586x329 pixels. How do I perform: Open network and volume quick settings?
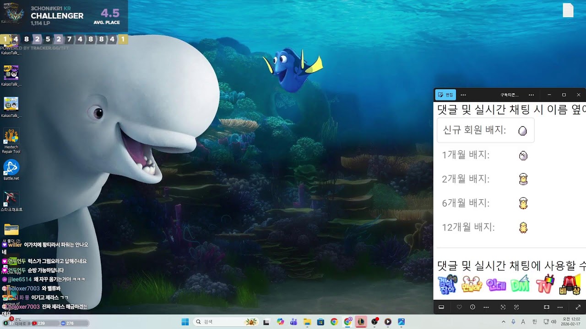point(550,322)
